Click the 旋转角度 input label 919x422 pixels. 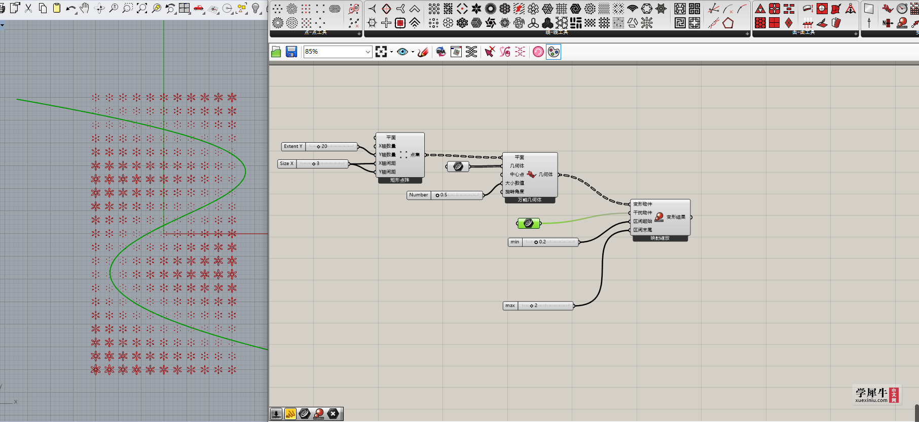point(515,192)
